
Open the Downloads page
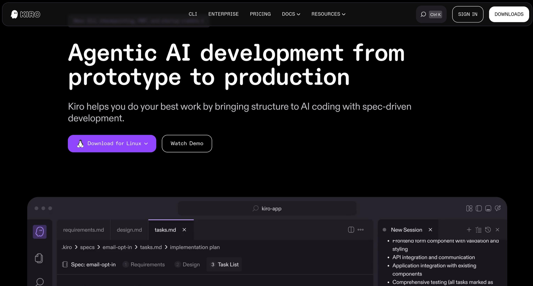click(509, 14)
